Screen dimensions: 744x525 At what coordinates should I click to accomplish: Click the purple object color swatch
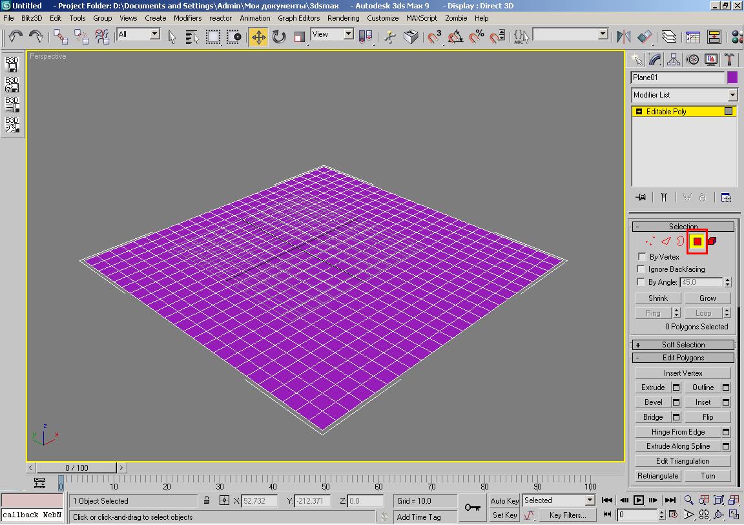[732, 77]
